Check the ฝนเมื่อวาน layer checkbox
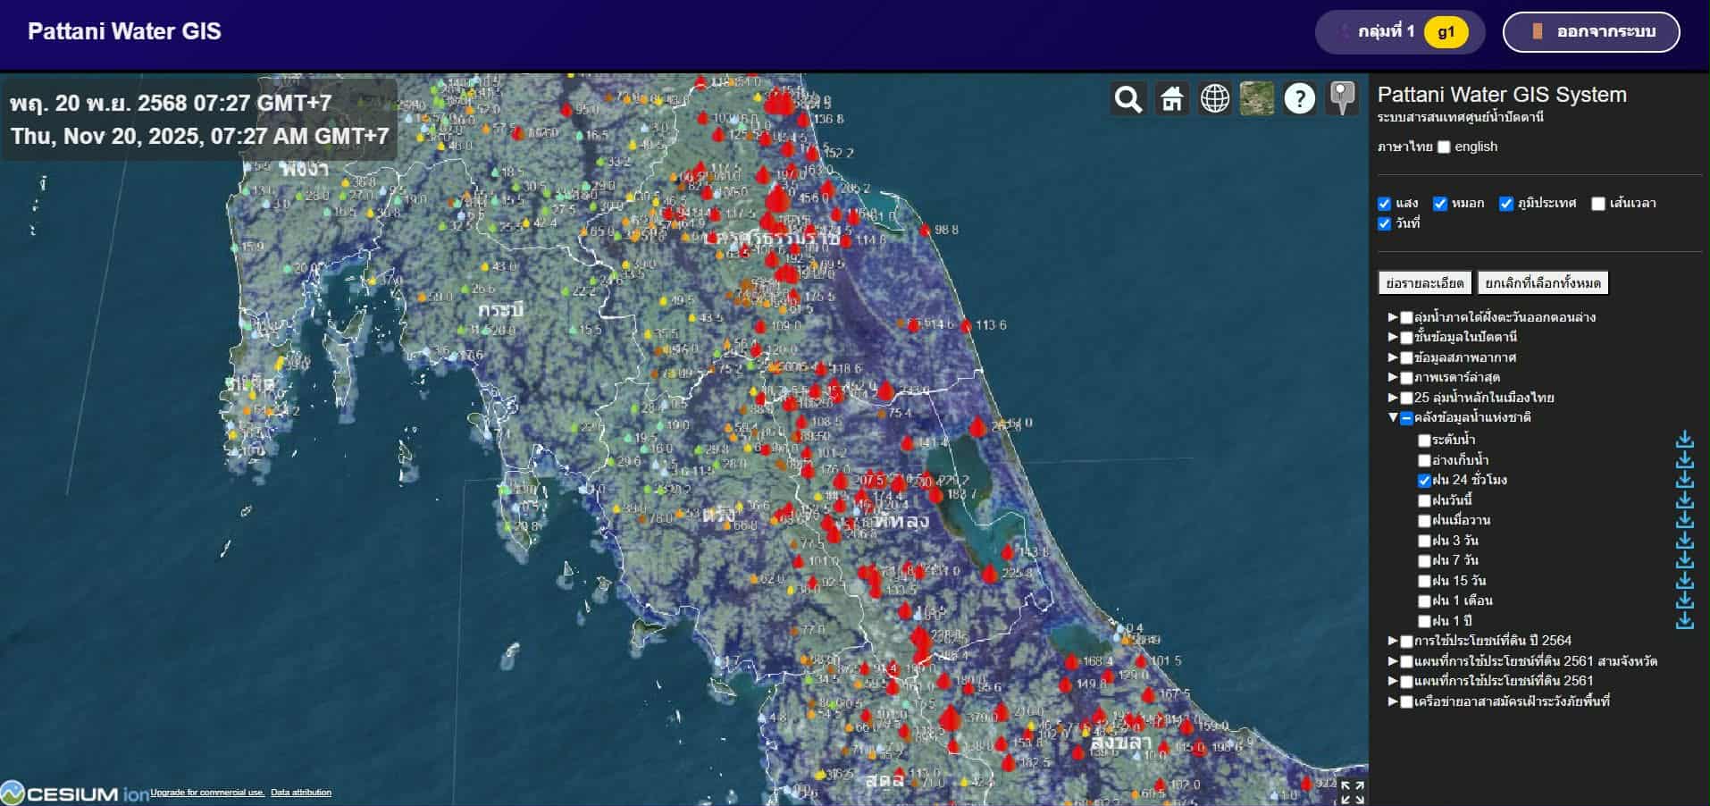The height and width of the screenshot is (806, 1710). click(x=1424, y=521)
